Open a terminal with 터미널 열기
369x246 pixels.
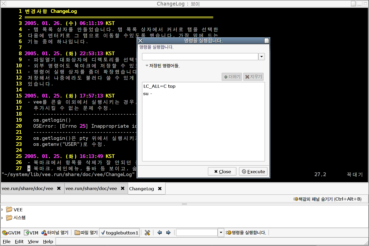55,233
